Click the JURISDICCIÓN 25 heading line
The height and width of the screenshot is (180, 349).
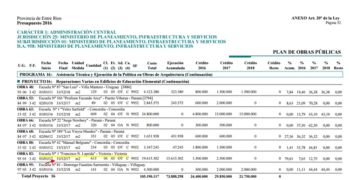pyautogui.click(x=117, y=37)
